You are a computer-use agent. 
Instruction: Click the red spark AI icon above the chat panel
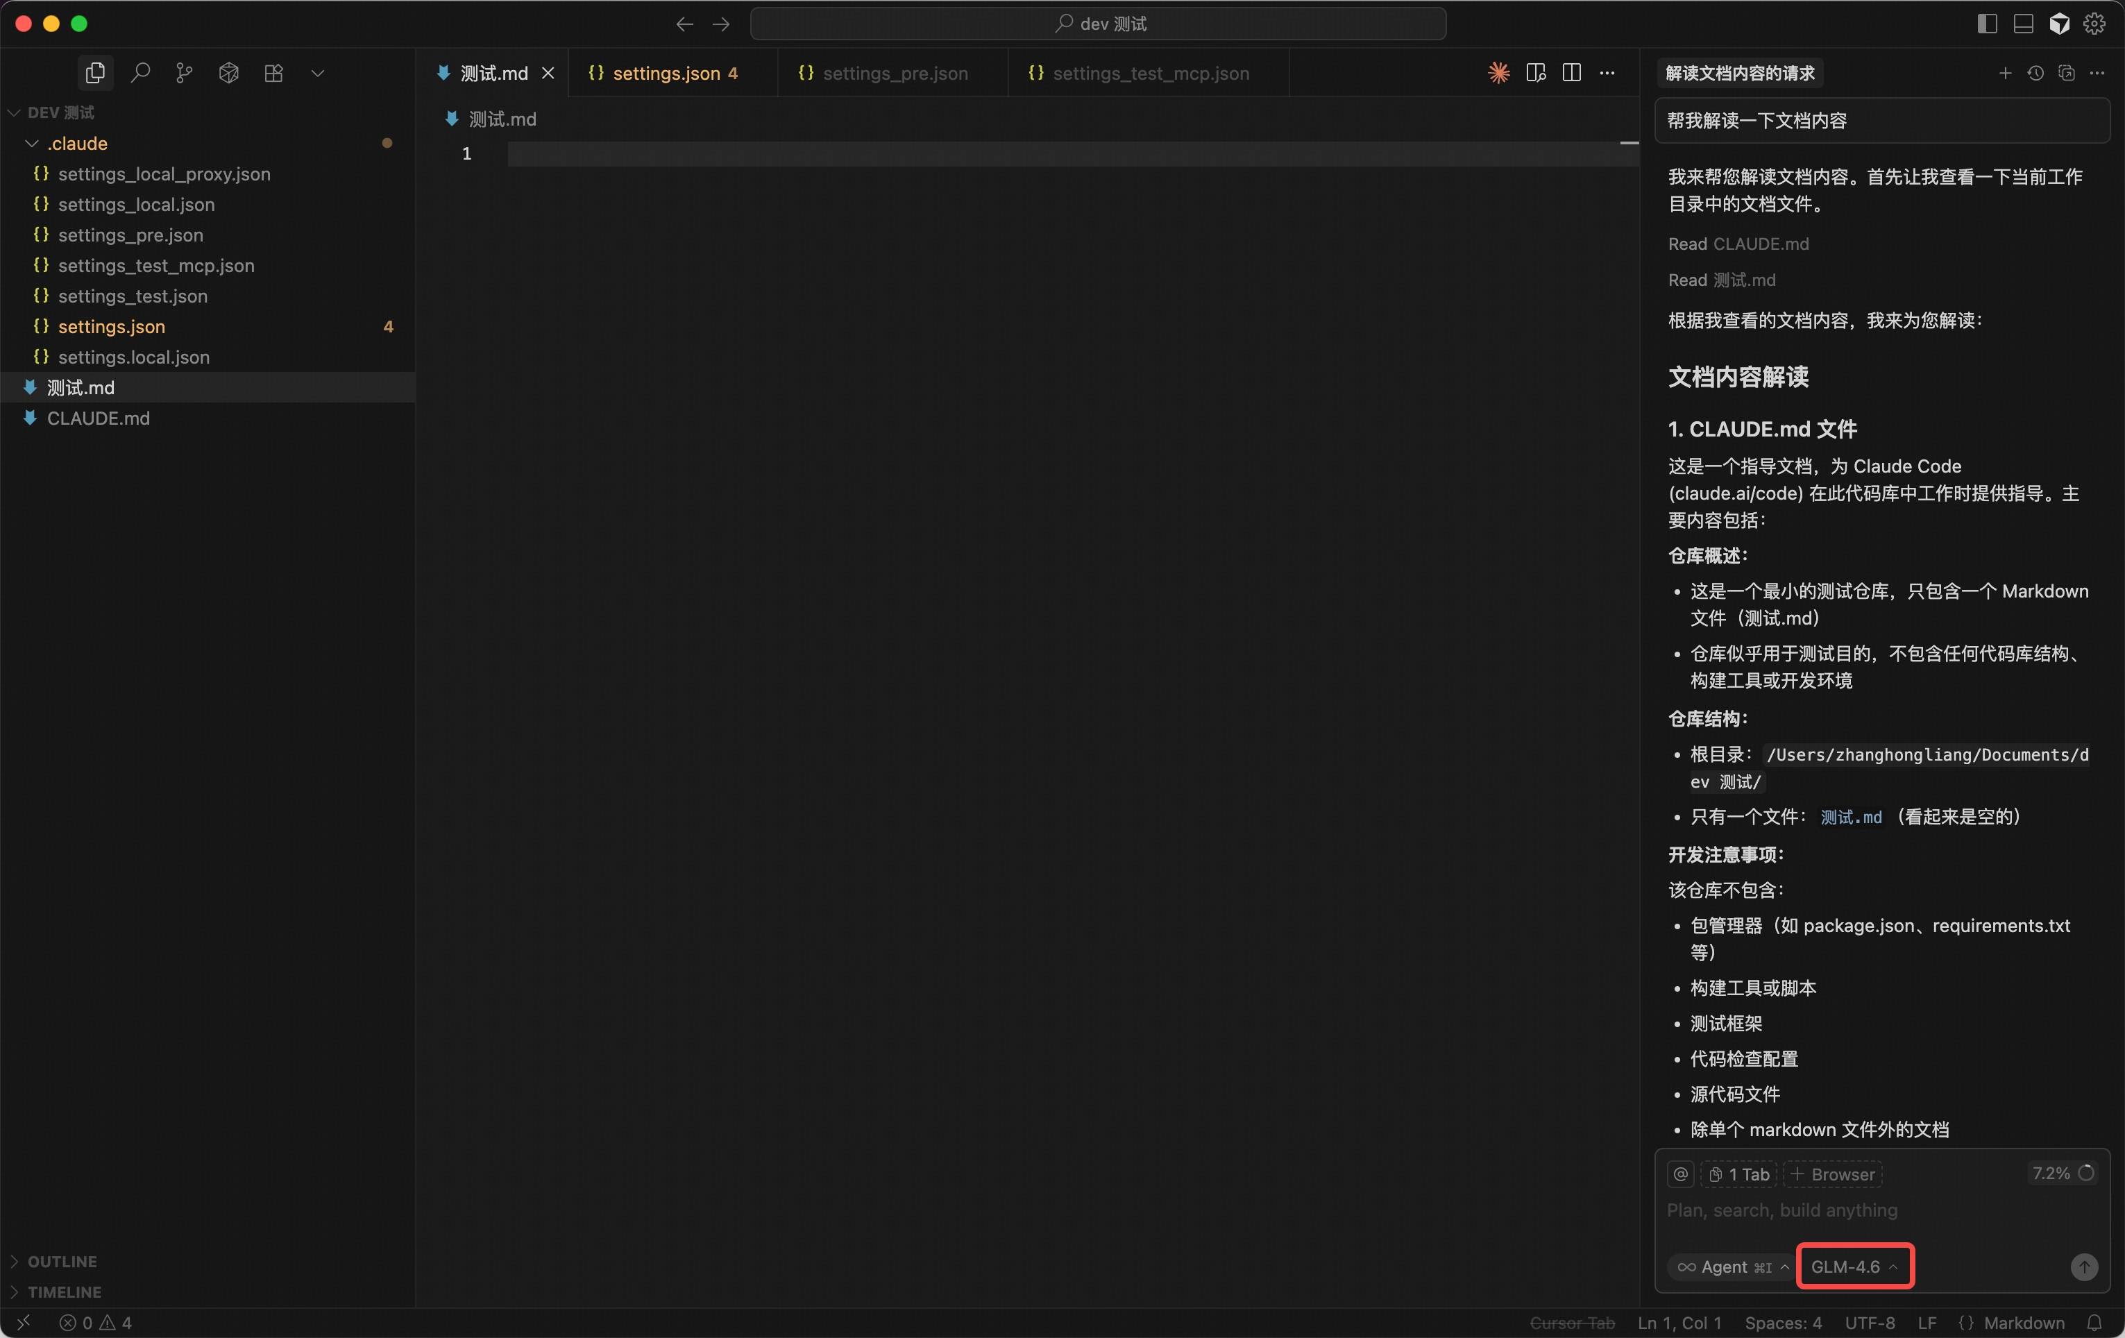[1498, 74]
